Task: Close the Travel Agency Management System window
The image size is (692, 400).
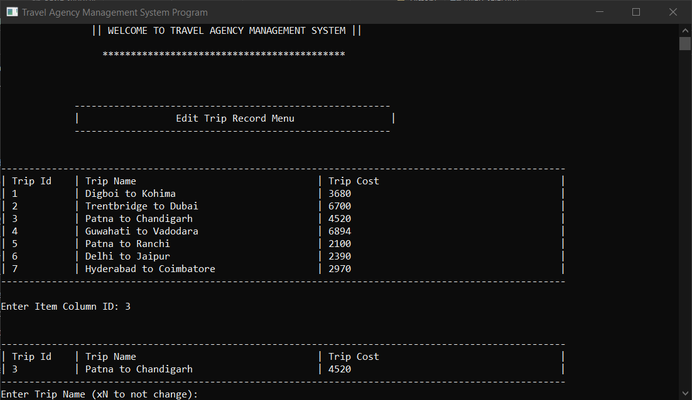Action: [x=673, y=12]
